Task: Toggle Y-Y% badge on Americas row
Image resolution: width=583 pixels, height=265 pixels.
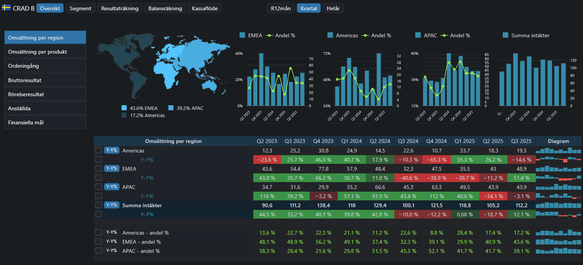Action: tap(112, 150)
